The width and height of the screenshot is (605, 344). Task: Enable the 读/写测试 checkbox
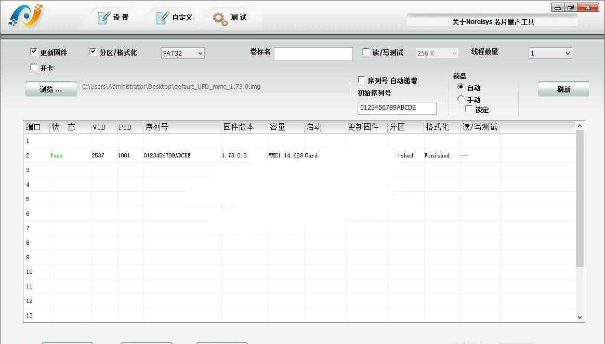pos(366,52)
